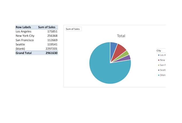182x123 pixels.
Task: Click the value 175851
Action: coord(52,31)
